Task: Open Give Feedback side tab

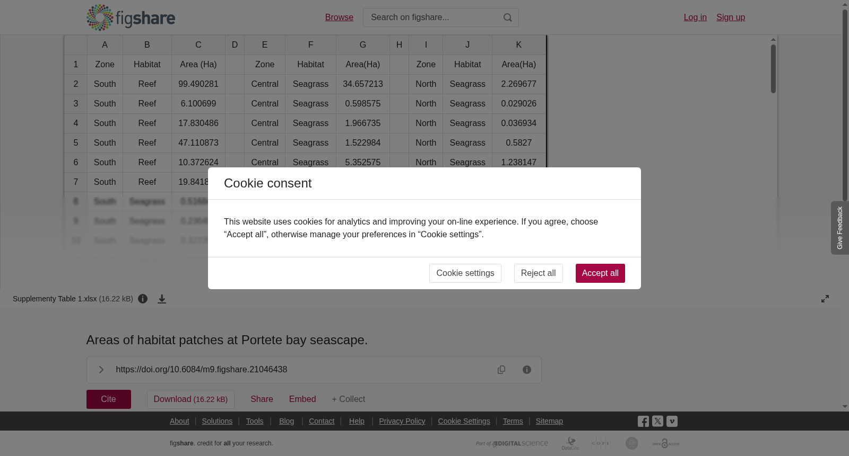Action: [840, 228]
